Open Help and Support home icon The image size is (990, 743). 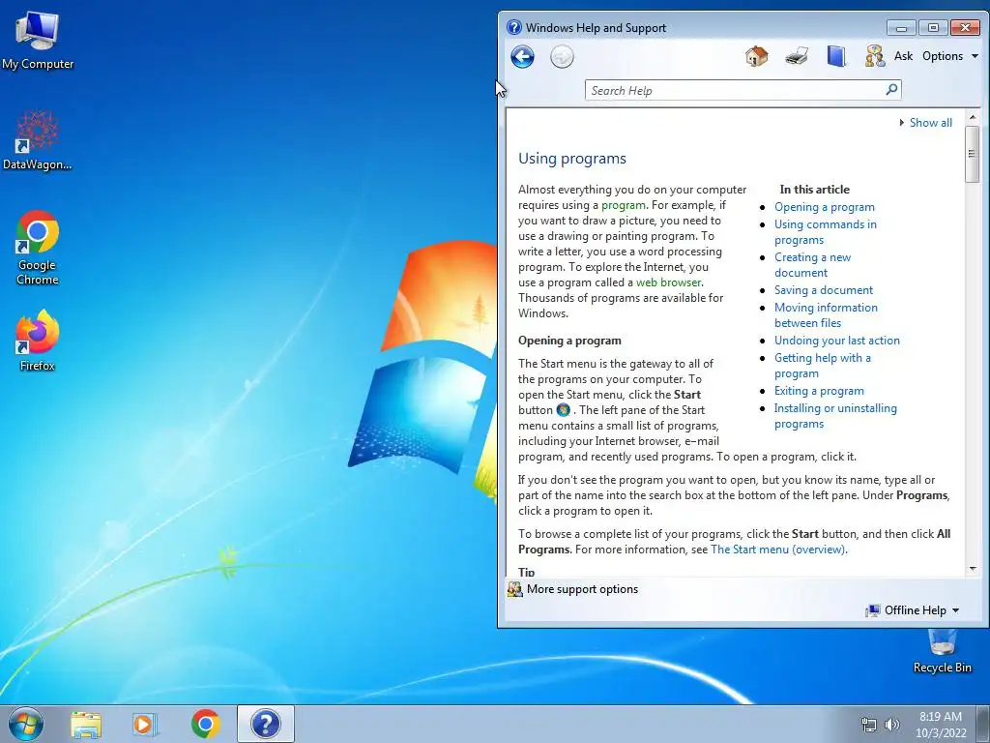pyautogui.click(x=756, y=56)
